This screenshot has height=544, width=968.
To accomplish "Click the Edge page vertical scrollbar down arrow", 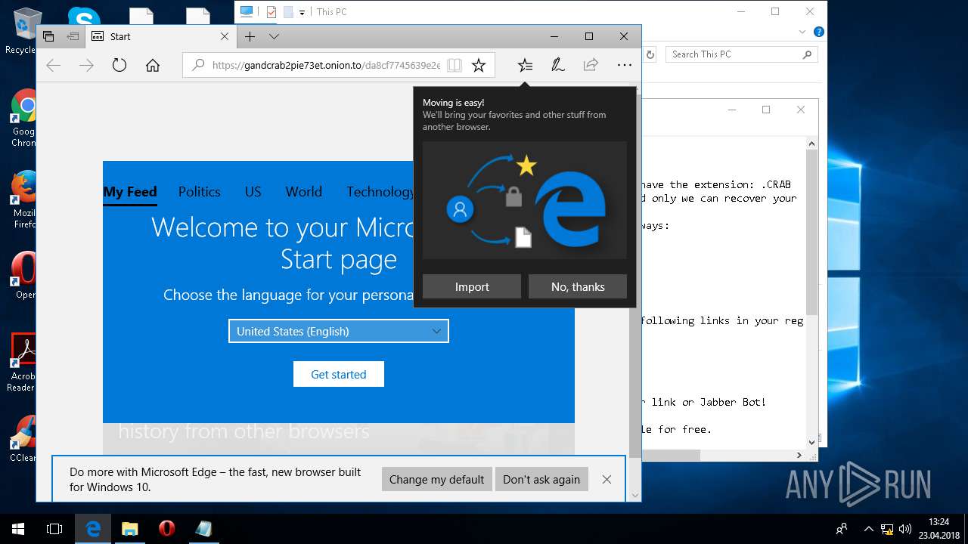I will (635, 496).
